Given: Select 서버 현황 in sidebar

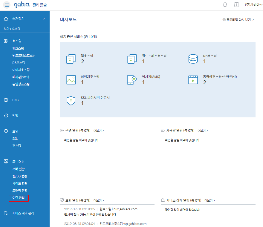Looking at the screenshot, I should tap(18, 169).
